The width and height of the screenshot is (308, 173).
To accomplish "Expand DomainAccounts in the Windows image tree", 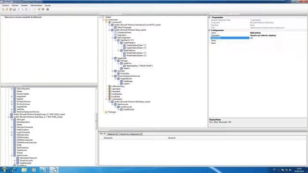I will pyautogui.click(x=15, y=161).
